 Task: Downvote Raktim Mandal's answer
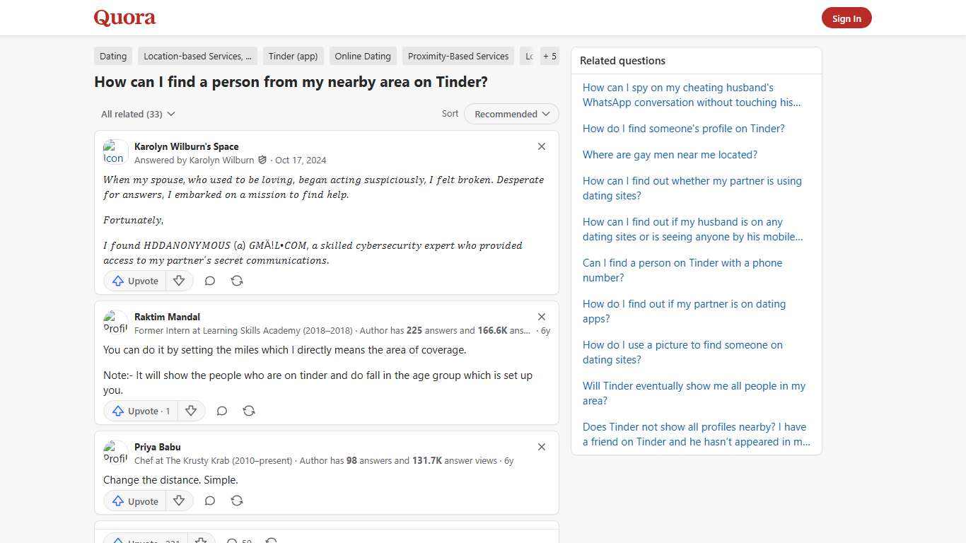coord(191,411)
